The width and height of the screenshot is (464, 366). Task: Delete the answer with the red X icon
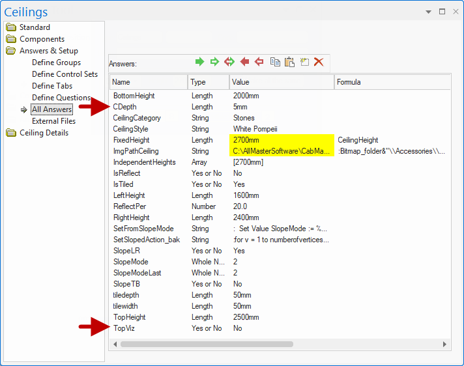click(319, 62)
